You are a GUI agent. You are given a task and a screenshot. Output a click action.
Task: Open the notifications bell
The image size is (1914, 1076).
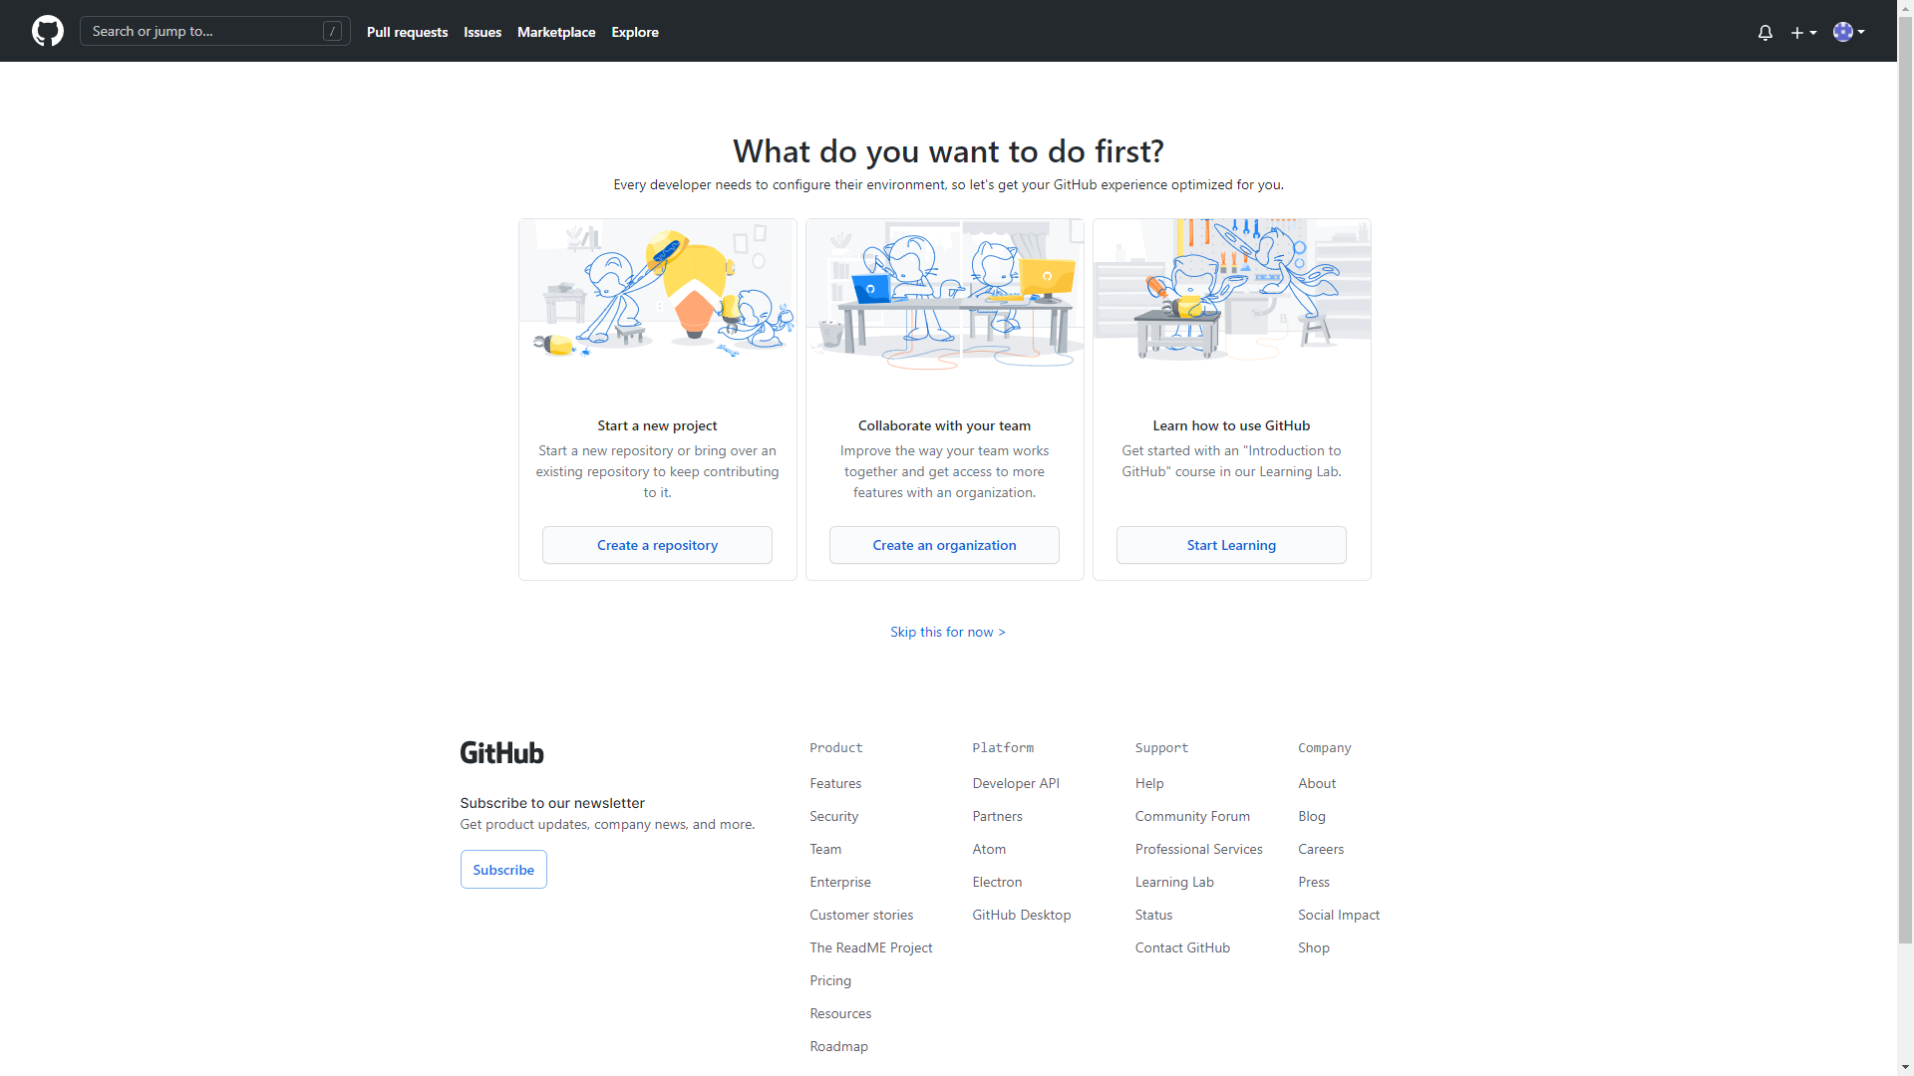click(x=1765, y=32)
